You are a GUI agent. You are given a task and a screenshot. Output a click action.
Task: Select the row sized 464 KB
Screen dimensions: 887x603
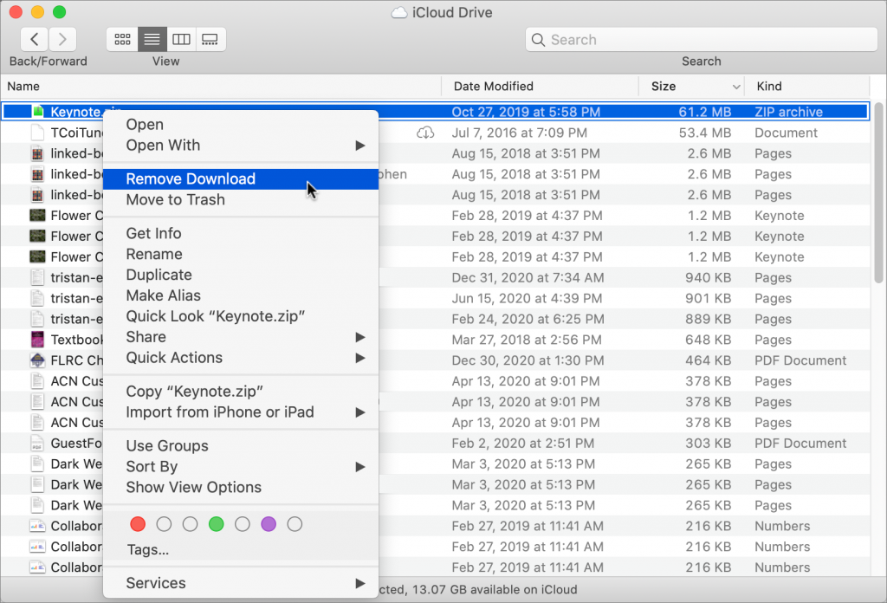click(436, 360)
